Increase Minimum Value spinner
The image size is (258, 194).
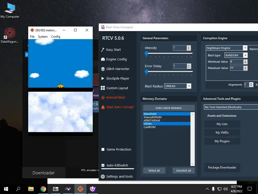[x=245, y=61]
